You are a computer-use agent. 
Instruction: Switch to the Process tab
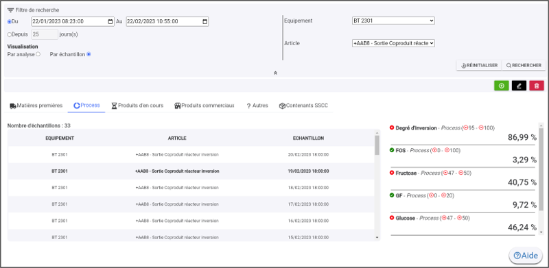86,106
